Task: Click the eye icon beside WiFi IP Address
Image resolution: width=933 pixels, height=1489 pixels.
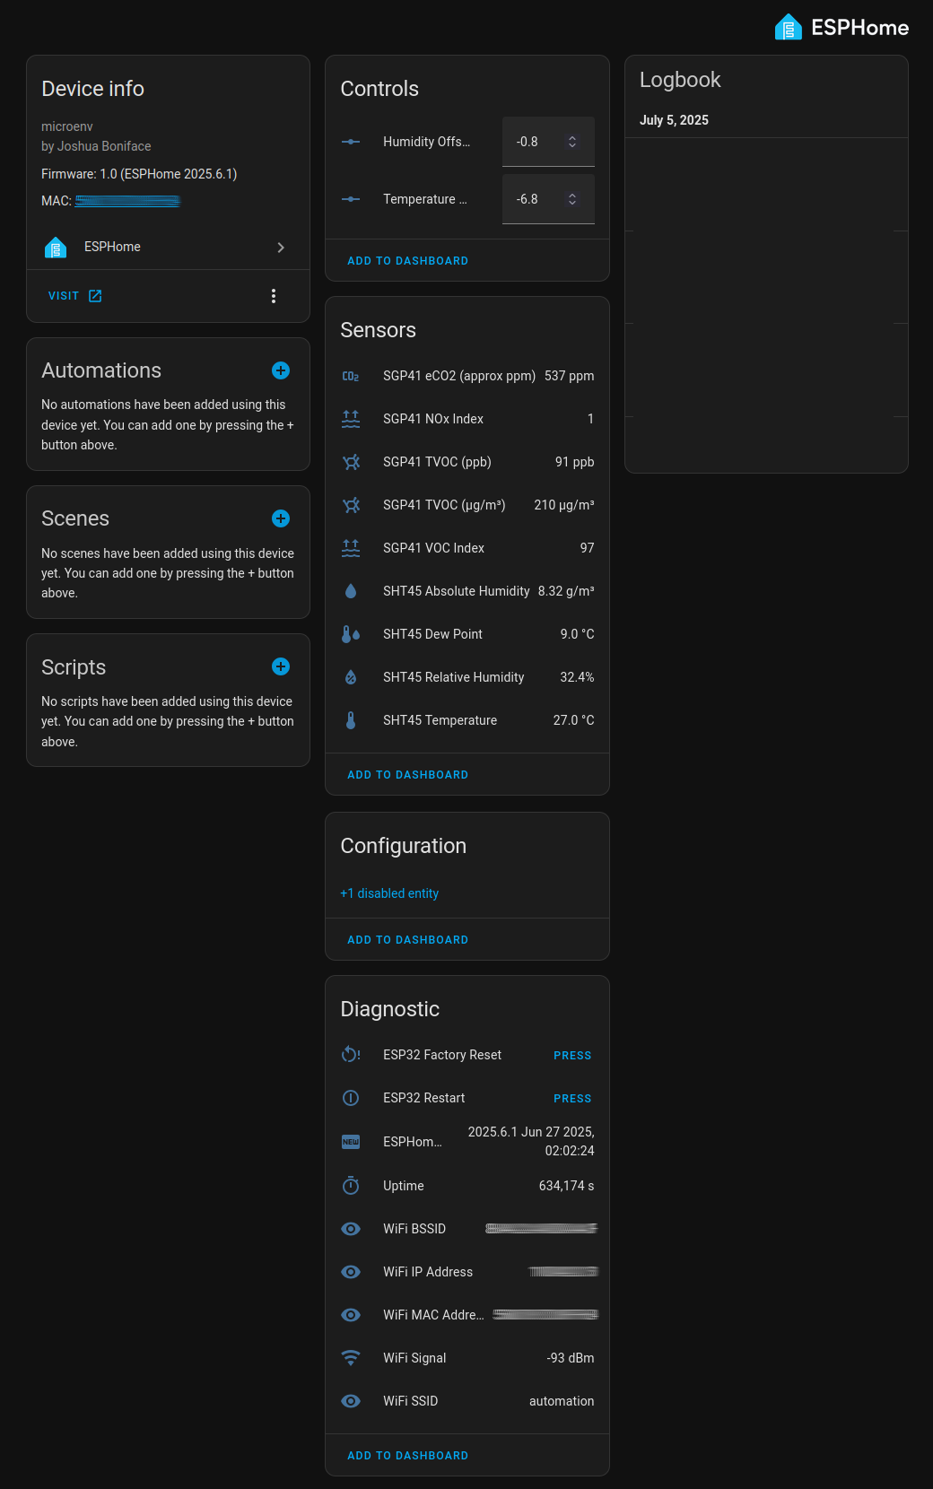Action: (351, 1272)
